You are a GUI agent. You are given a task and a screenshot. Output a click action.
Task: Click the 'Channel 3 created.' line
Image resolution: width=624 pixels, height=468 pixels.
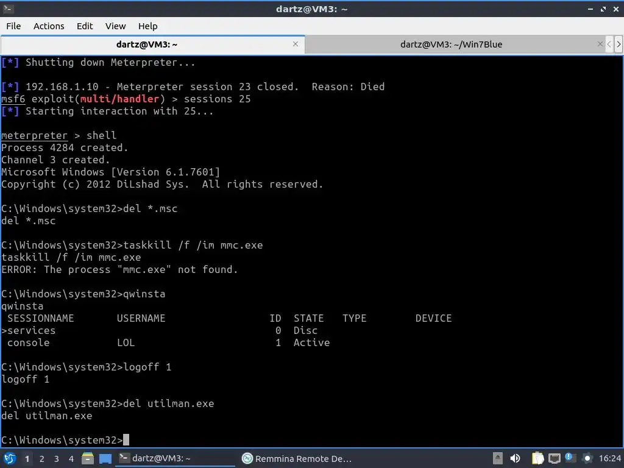(55, 160)
